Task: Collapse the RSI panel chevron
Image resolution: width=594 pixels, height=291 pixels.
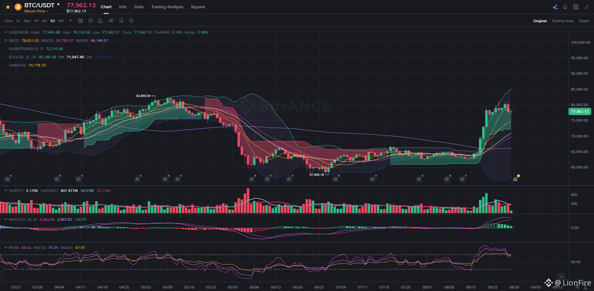Action: coord(5,248)
